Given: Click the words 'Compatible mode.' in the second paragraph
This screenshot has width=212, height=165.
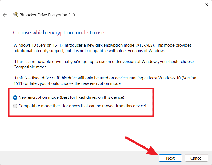Looking at the screenshot, I should [x=31, y=67].
